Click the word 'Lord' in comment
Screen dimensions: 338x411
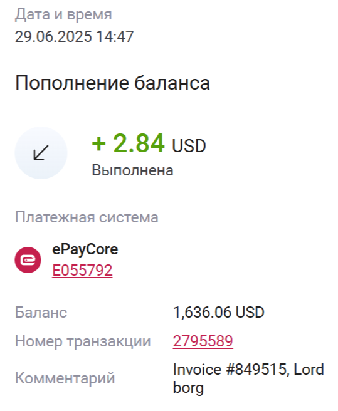tap(309, 369)
